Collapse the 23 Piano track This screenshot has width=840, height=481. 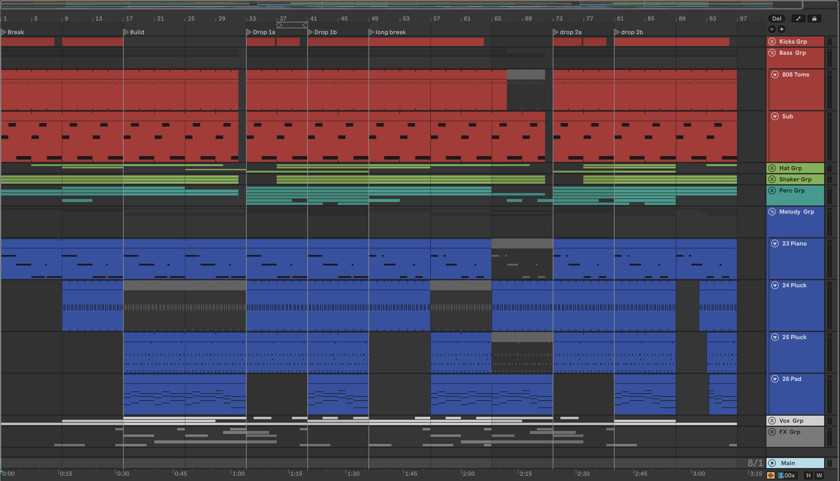point(775,243)
